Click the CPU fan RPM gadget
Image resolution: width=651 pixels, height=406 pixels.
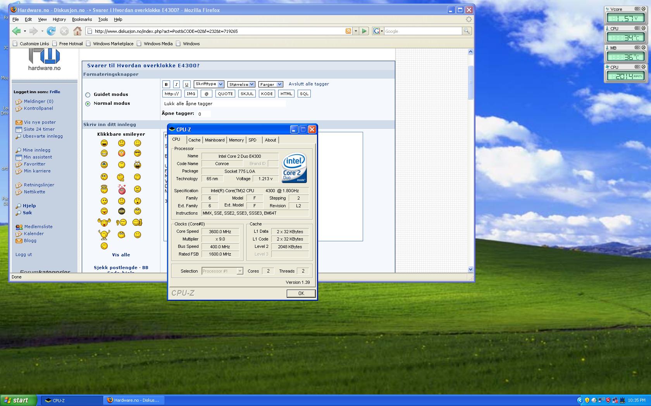pos(626,73)
